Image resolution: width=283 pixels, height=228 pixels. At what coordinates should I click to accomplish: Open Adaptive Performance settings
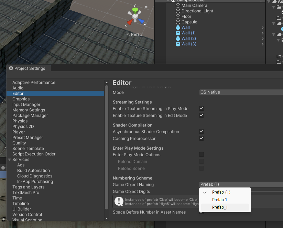(34, 83)
